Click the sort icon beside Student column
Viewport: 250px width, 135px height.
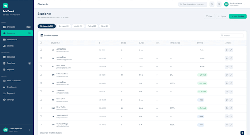click(59, 43)
